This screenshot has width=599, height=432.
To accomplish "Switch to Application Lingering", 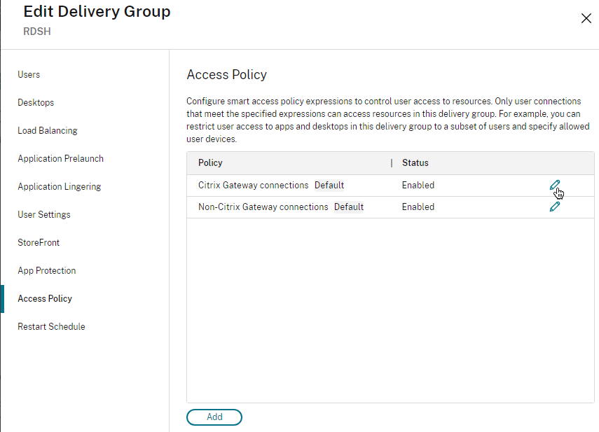I will [60, 187].
